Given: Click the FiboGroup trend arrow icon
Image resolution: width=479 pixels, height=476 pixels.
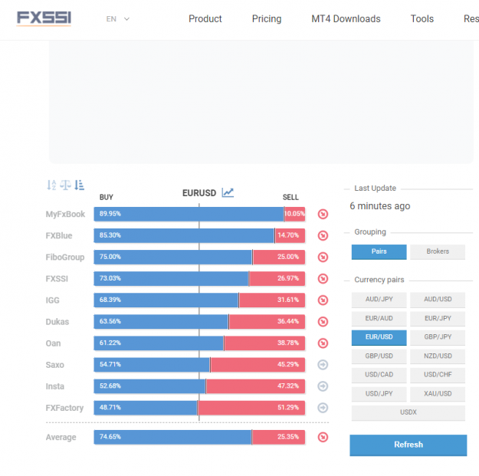Looking at the screenshot, I should tap(323, 257).
